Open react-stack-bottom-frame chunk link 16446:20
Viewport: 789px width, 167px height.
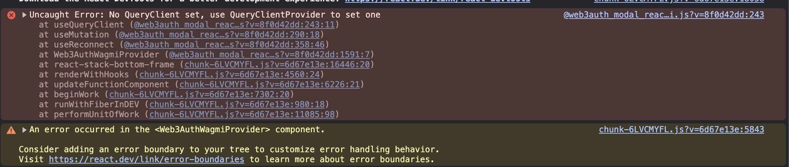[277, 65]
